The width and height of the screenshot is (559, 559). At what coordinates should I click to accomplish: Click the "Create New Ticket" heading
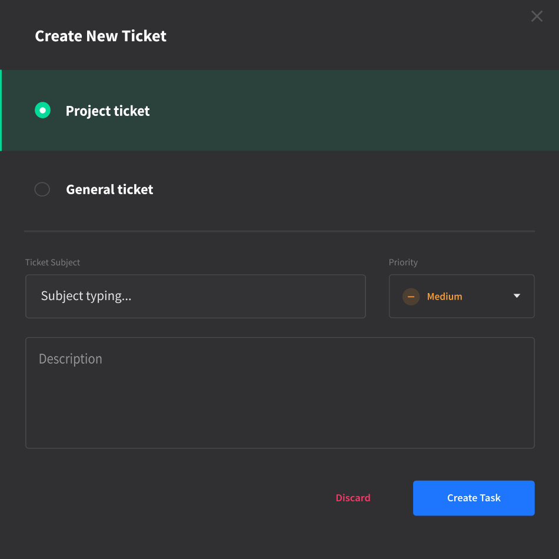click(101, 36)
